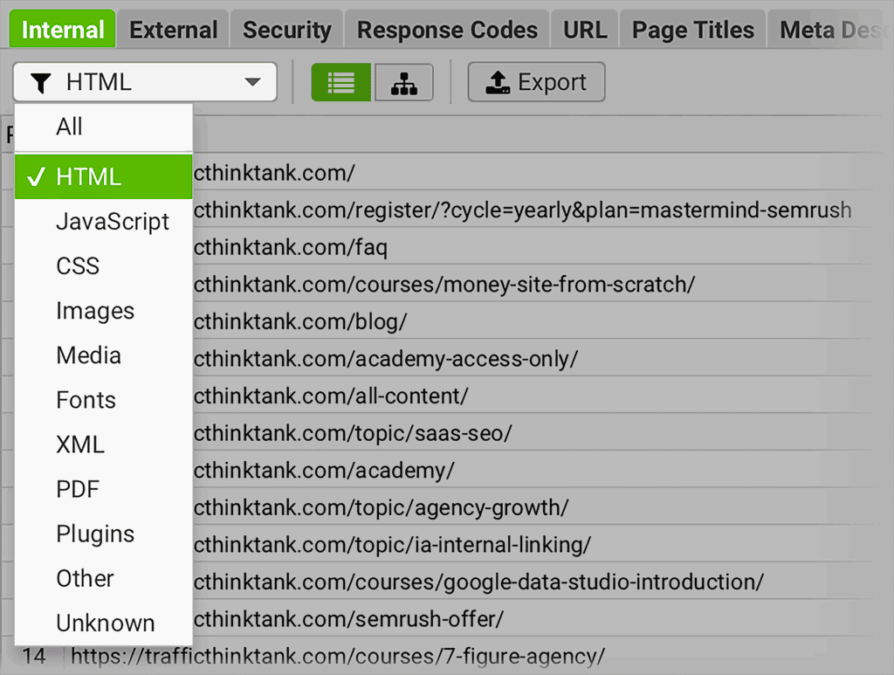Switch to list view icon

click(x=341, y=82)
